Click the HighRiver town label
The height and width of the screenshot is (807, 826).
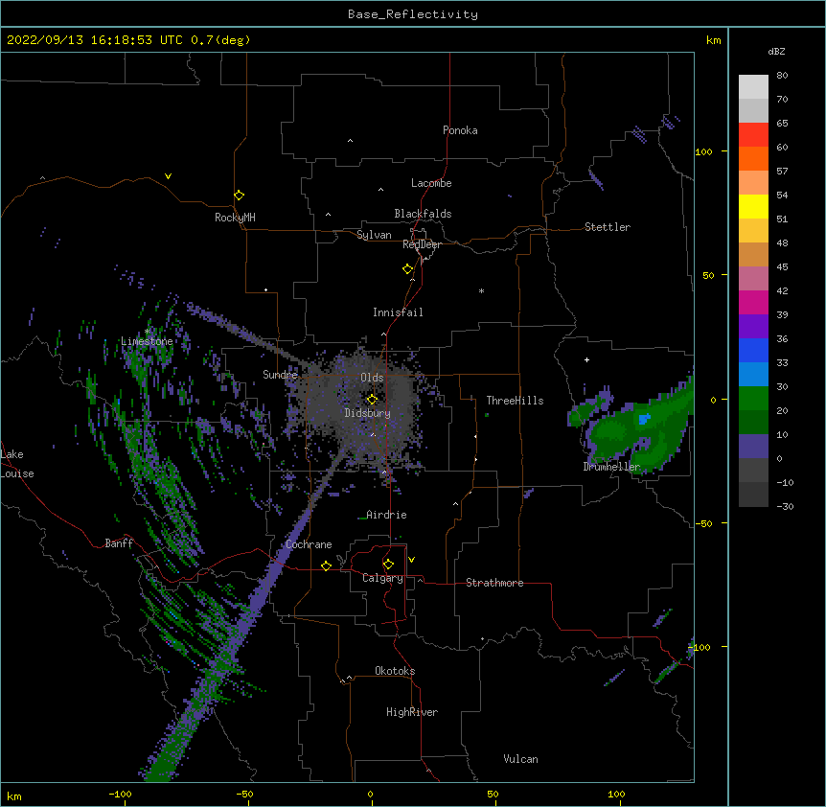pos(412,712)
